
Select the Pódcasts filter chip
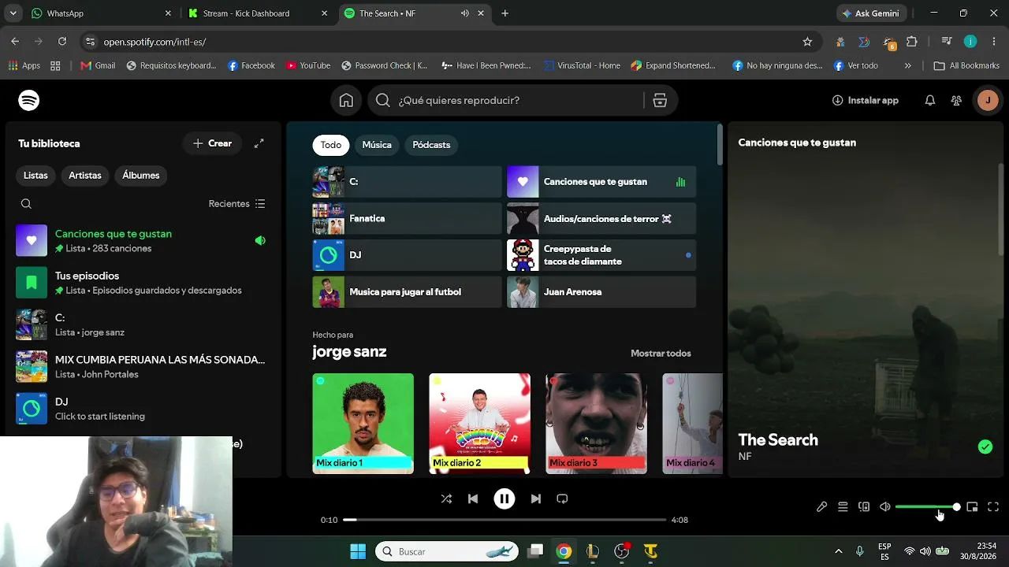click(431, 145)
